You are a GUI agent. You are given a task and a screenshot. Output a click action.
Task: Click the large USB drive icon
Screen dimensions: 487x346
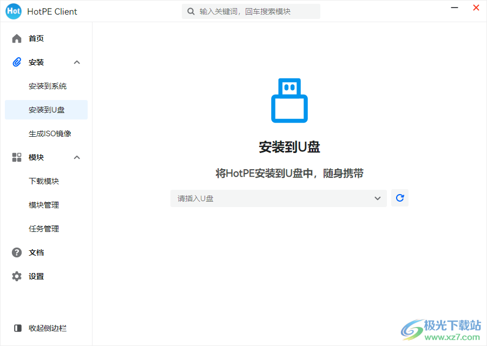click(289, 101)
